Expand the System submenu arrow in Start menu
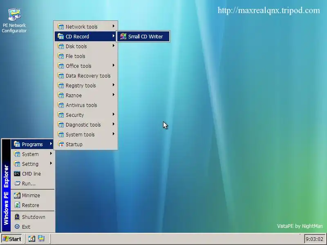Screen dimensions: 327x245 [51, 154]
